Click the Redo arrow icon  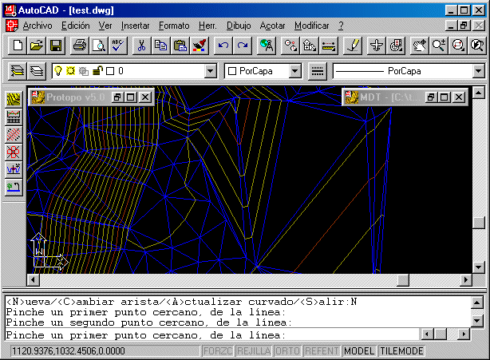coord(242,45)
